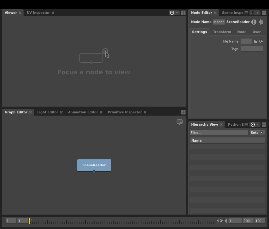Close the Primitive Inspector tab
This screenshot has width=269, height=229.
145,112
